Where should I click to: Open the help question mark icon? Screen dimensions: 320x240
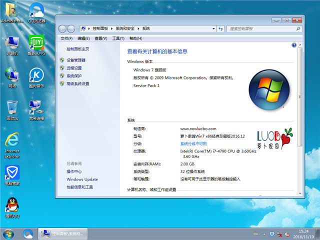[x=294, y=45]
